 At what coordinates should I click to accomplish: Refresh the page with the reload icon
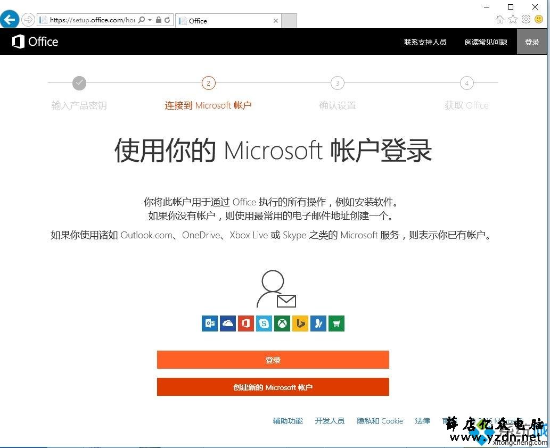point(167,20)
